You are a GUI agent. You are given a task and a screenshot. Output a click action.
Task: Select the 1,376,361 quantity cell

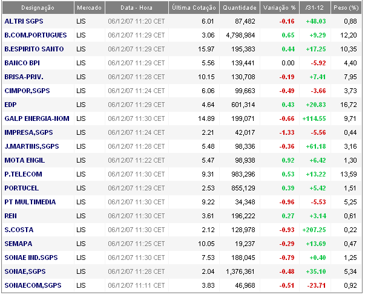pos(240,271)
